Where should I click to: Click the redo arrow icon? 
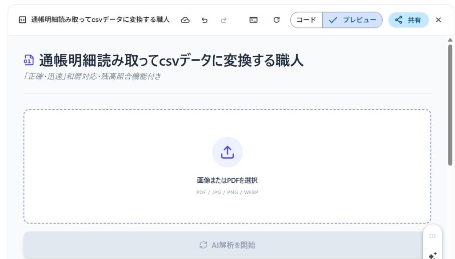click(224, 20)
